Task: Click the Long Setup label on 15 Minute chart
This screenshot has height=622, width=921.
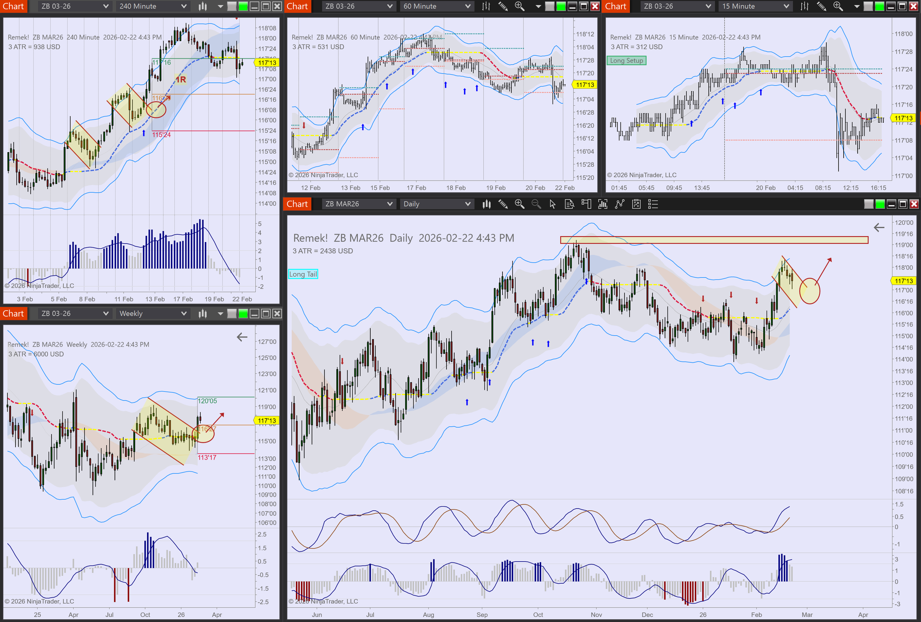Action: tap(626, 61)
